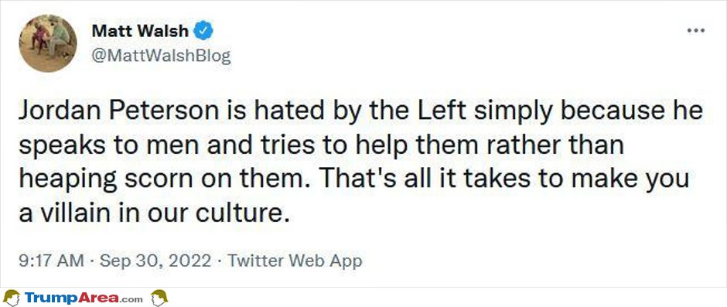Click the .com text in the watermark
Screen dimensions: 727x307
tap(132, 299)
